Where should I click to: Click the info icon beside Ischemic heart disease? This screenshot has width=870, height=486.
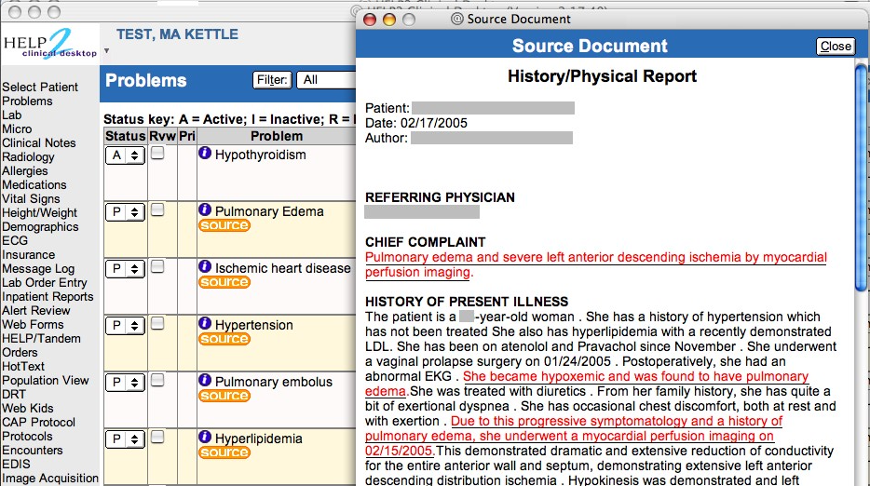205,267
